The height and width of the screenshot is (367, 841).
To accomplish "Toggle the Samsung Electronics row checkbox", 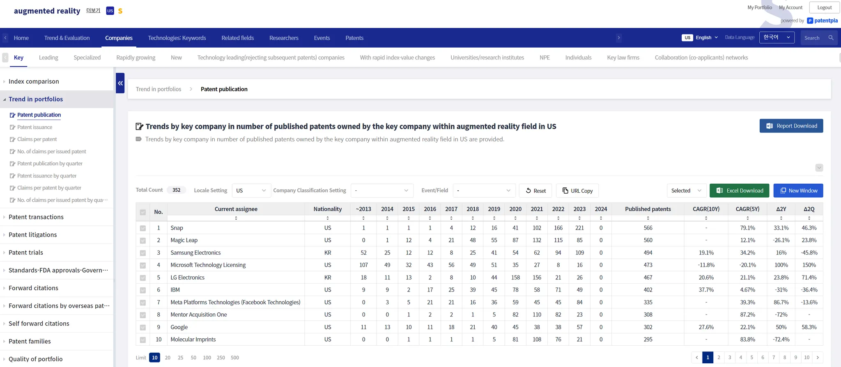I will pos(142,253).
